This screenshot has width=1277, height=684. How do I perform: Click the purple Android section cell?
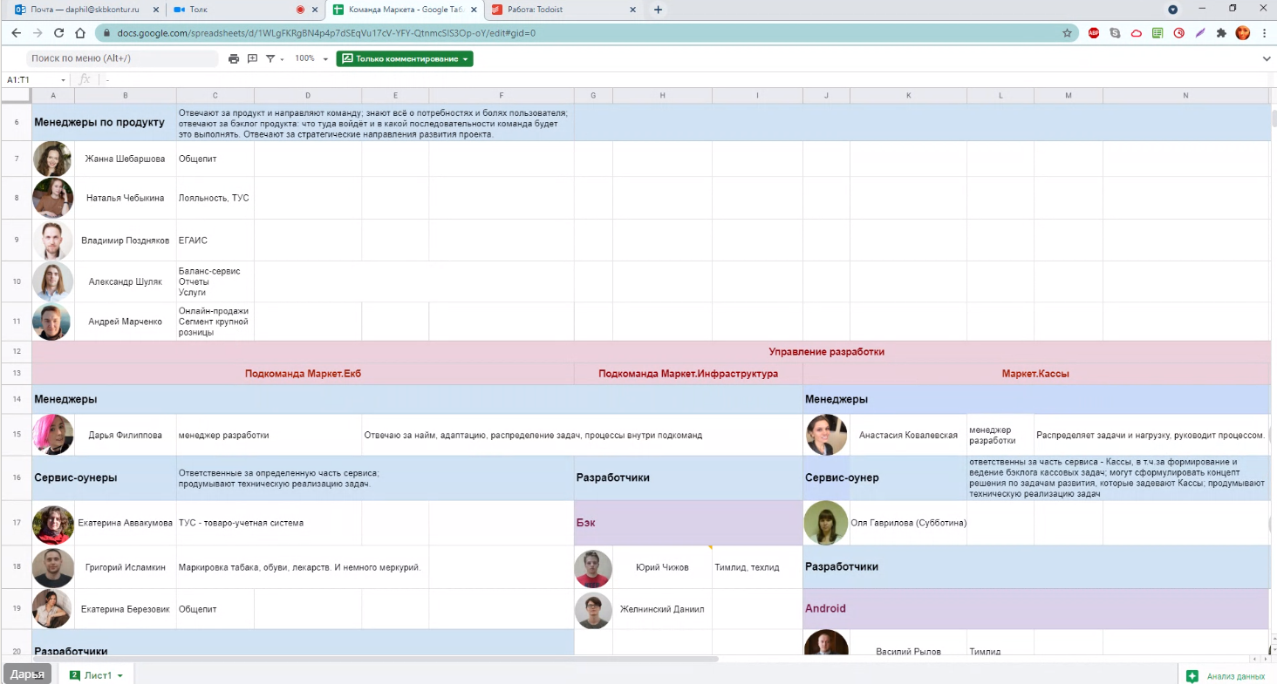[1035, 608]
